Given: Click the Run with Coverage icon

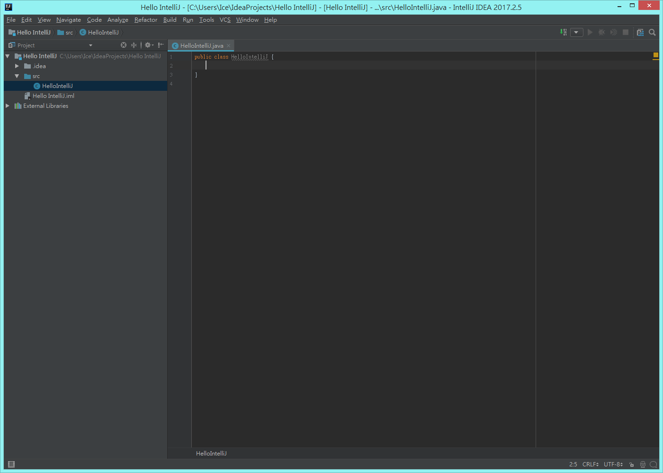Looking at the screenshot, I should click(614, 32).
